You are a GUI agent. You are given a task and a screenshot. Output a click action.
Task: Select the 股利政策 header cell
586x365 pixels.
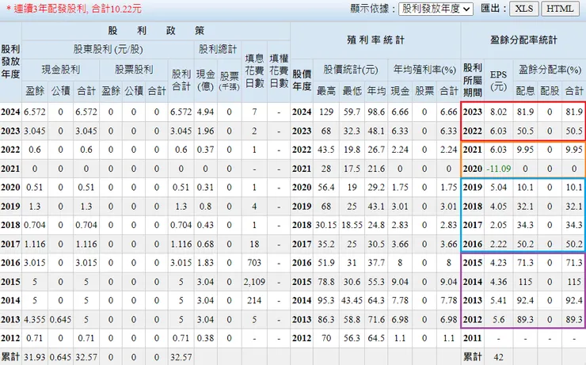[x=156, y=31]
